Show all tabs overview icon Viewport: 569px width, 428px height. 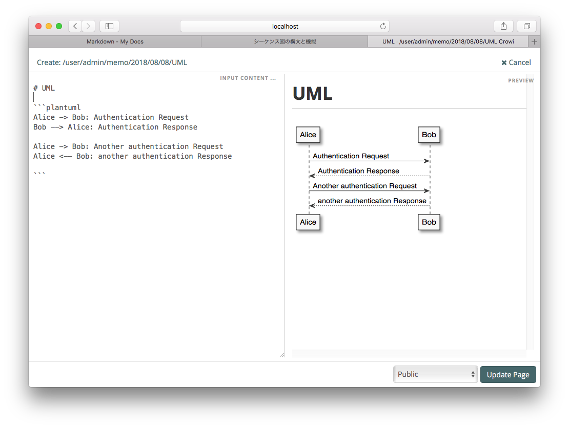(x=527, y=26)
